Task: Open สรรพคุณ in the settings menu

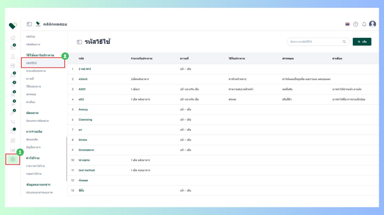Action: 31,94
